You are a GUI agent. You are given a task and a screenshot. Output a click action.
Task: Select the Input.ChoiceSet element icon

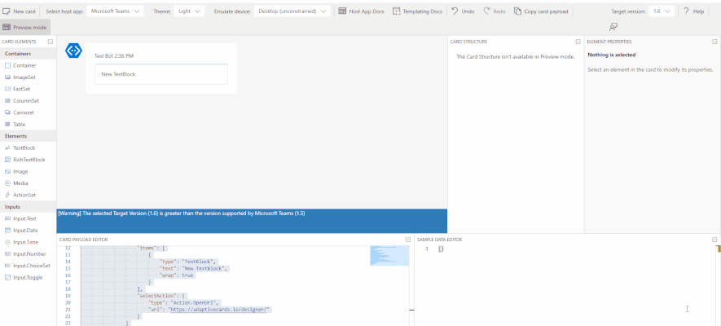tap(7, 266)
